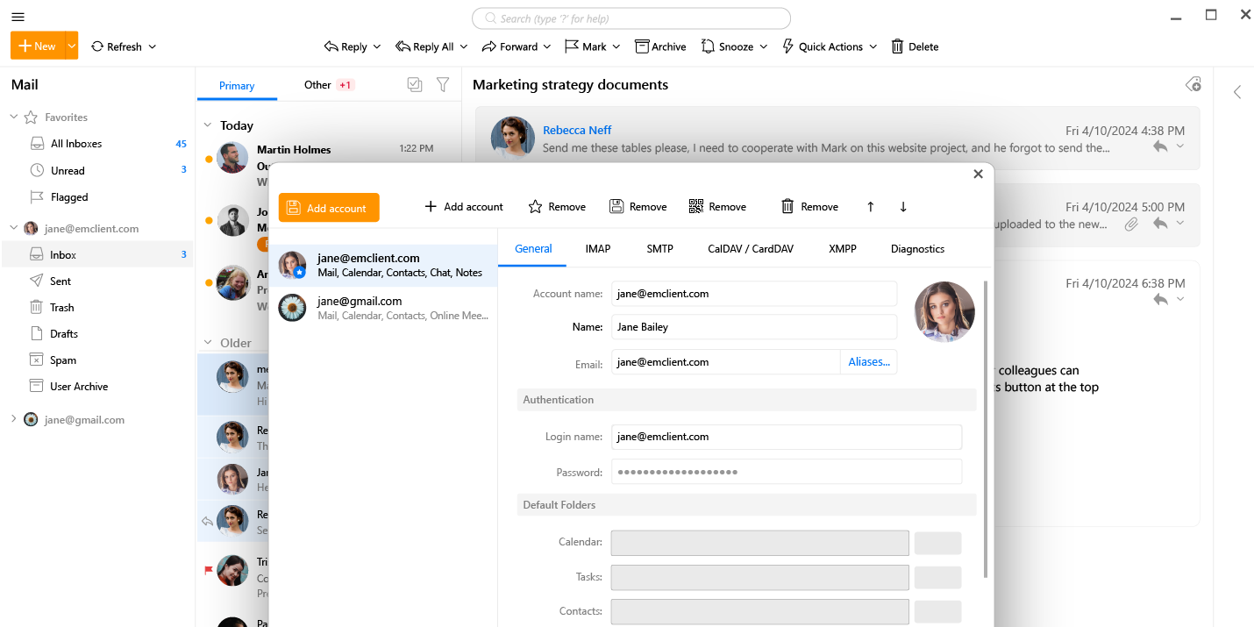The image size is (1254, 627).
Task: Click the orange Add account button
Action: [329, 208]
